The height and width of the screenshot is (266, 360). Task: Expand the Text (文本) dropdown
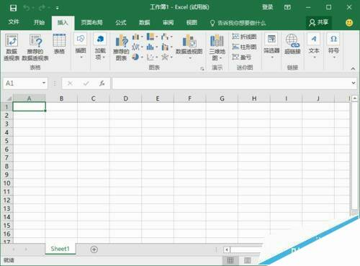314,47
